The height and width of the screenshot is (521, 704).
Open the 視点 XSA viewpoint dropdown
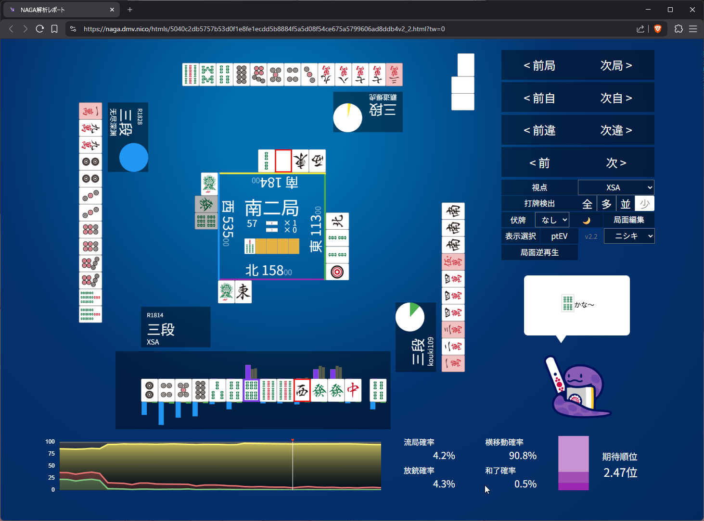616,187
